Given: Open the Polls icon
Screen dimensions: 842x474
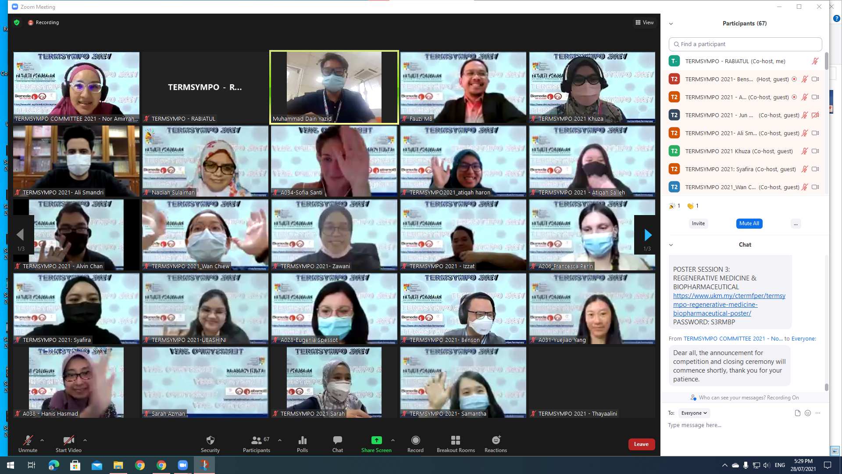Looking at the screenshot, I should (302, 440).
